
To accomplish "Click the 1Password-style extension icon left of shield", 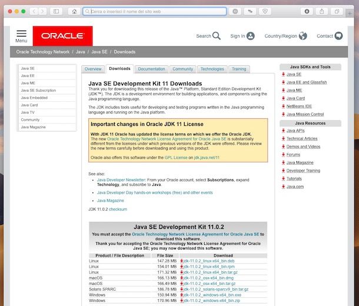I will pos(235,11).
